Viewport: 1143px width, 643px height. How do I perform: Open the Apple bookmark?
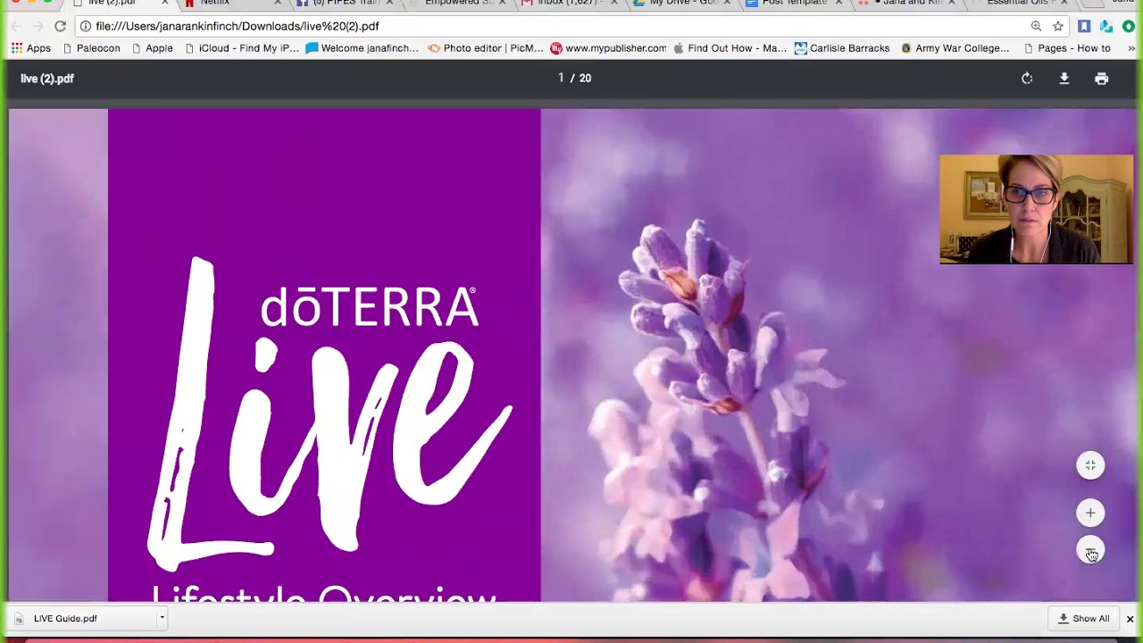tap(152, 48)
